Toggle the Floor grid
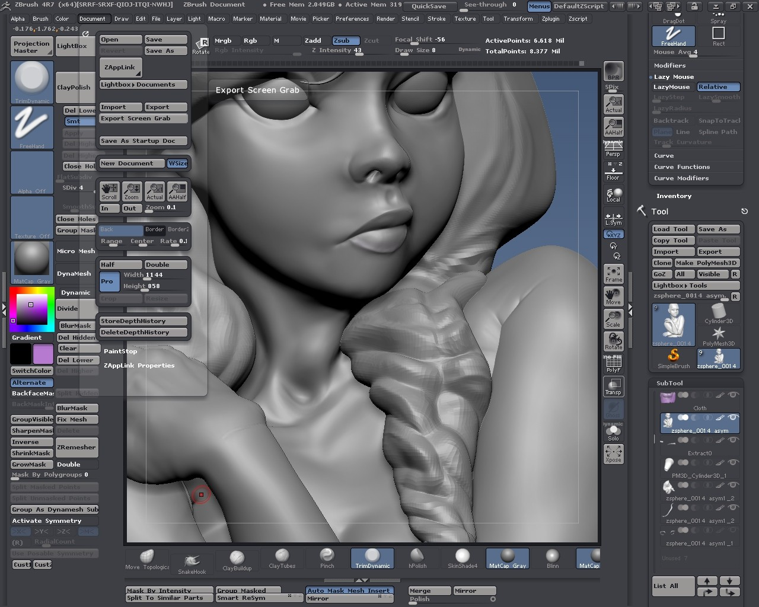 pos(613,171)
